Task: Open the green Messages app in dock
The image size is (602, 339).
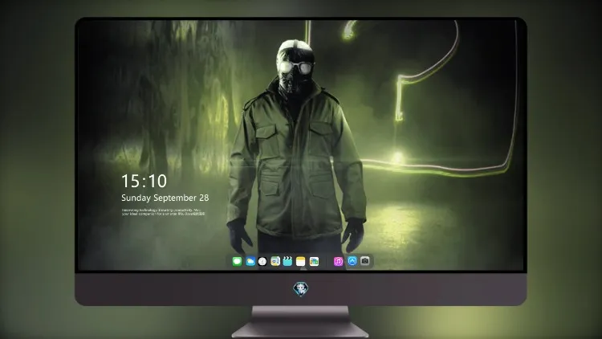Action: point(237,261)
